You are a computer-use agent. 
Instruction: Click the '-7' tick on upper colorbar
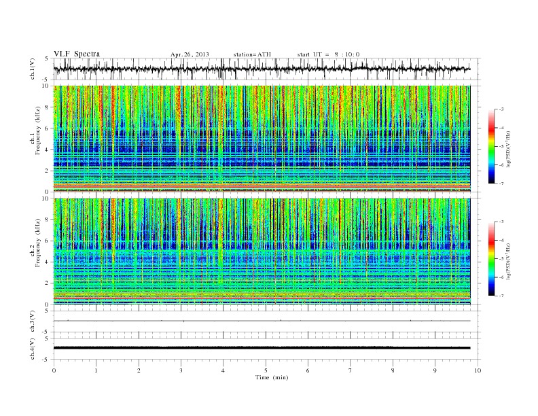coord(501,184)
